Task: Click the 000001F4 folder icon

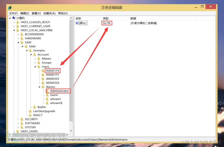Action: tap(43, 71)
